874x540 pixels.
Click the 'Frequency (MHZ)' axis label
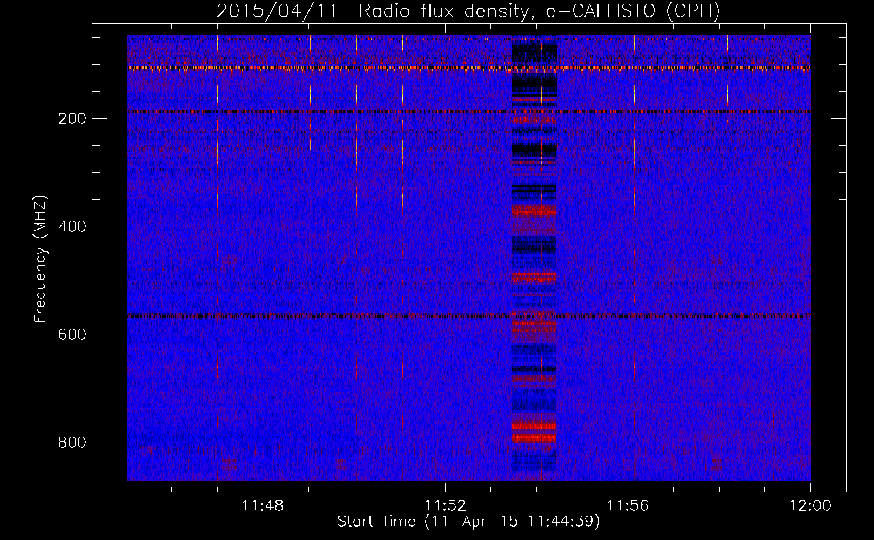coord(41,259)
